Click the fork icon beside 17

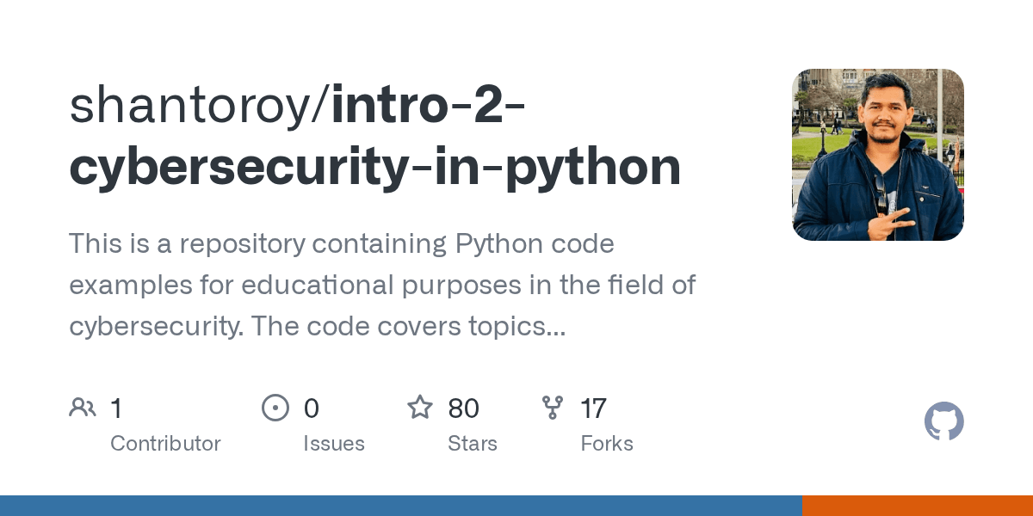click(x=553, y=408)
